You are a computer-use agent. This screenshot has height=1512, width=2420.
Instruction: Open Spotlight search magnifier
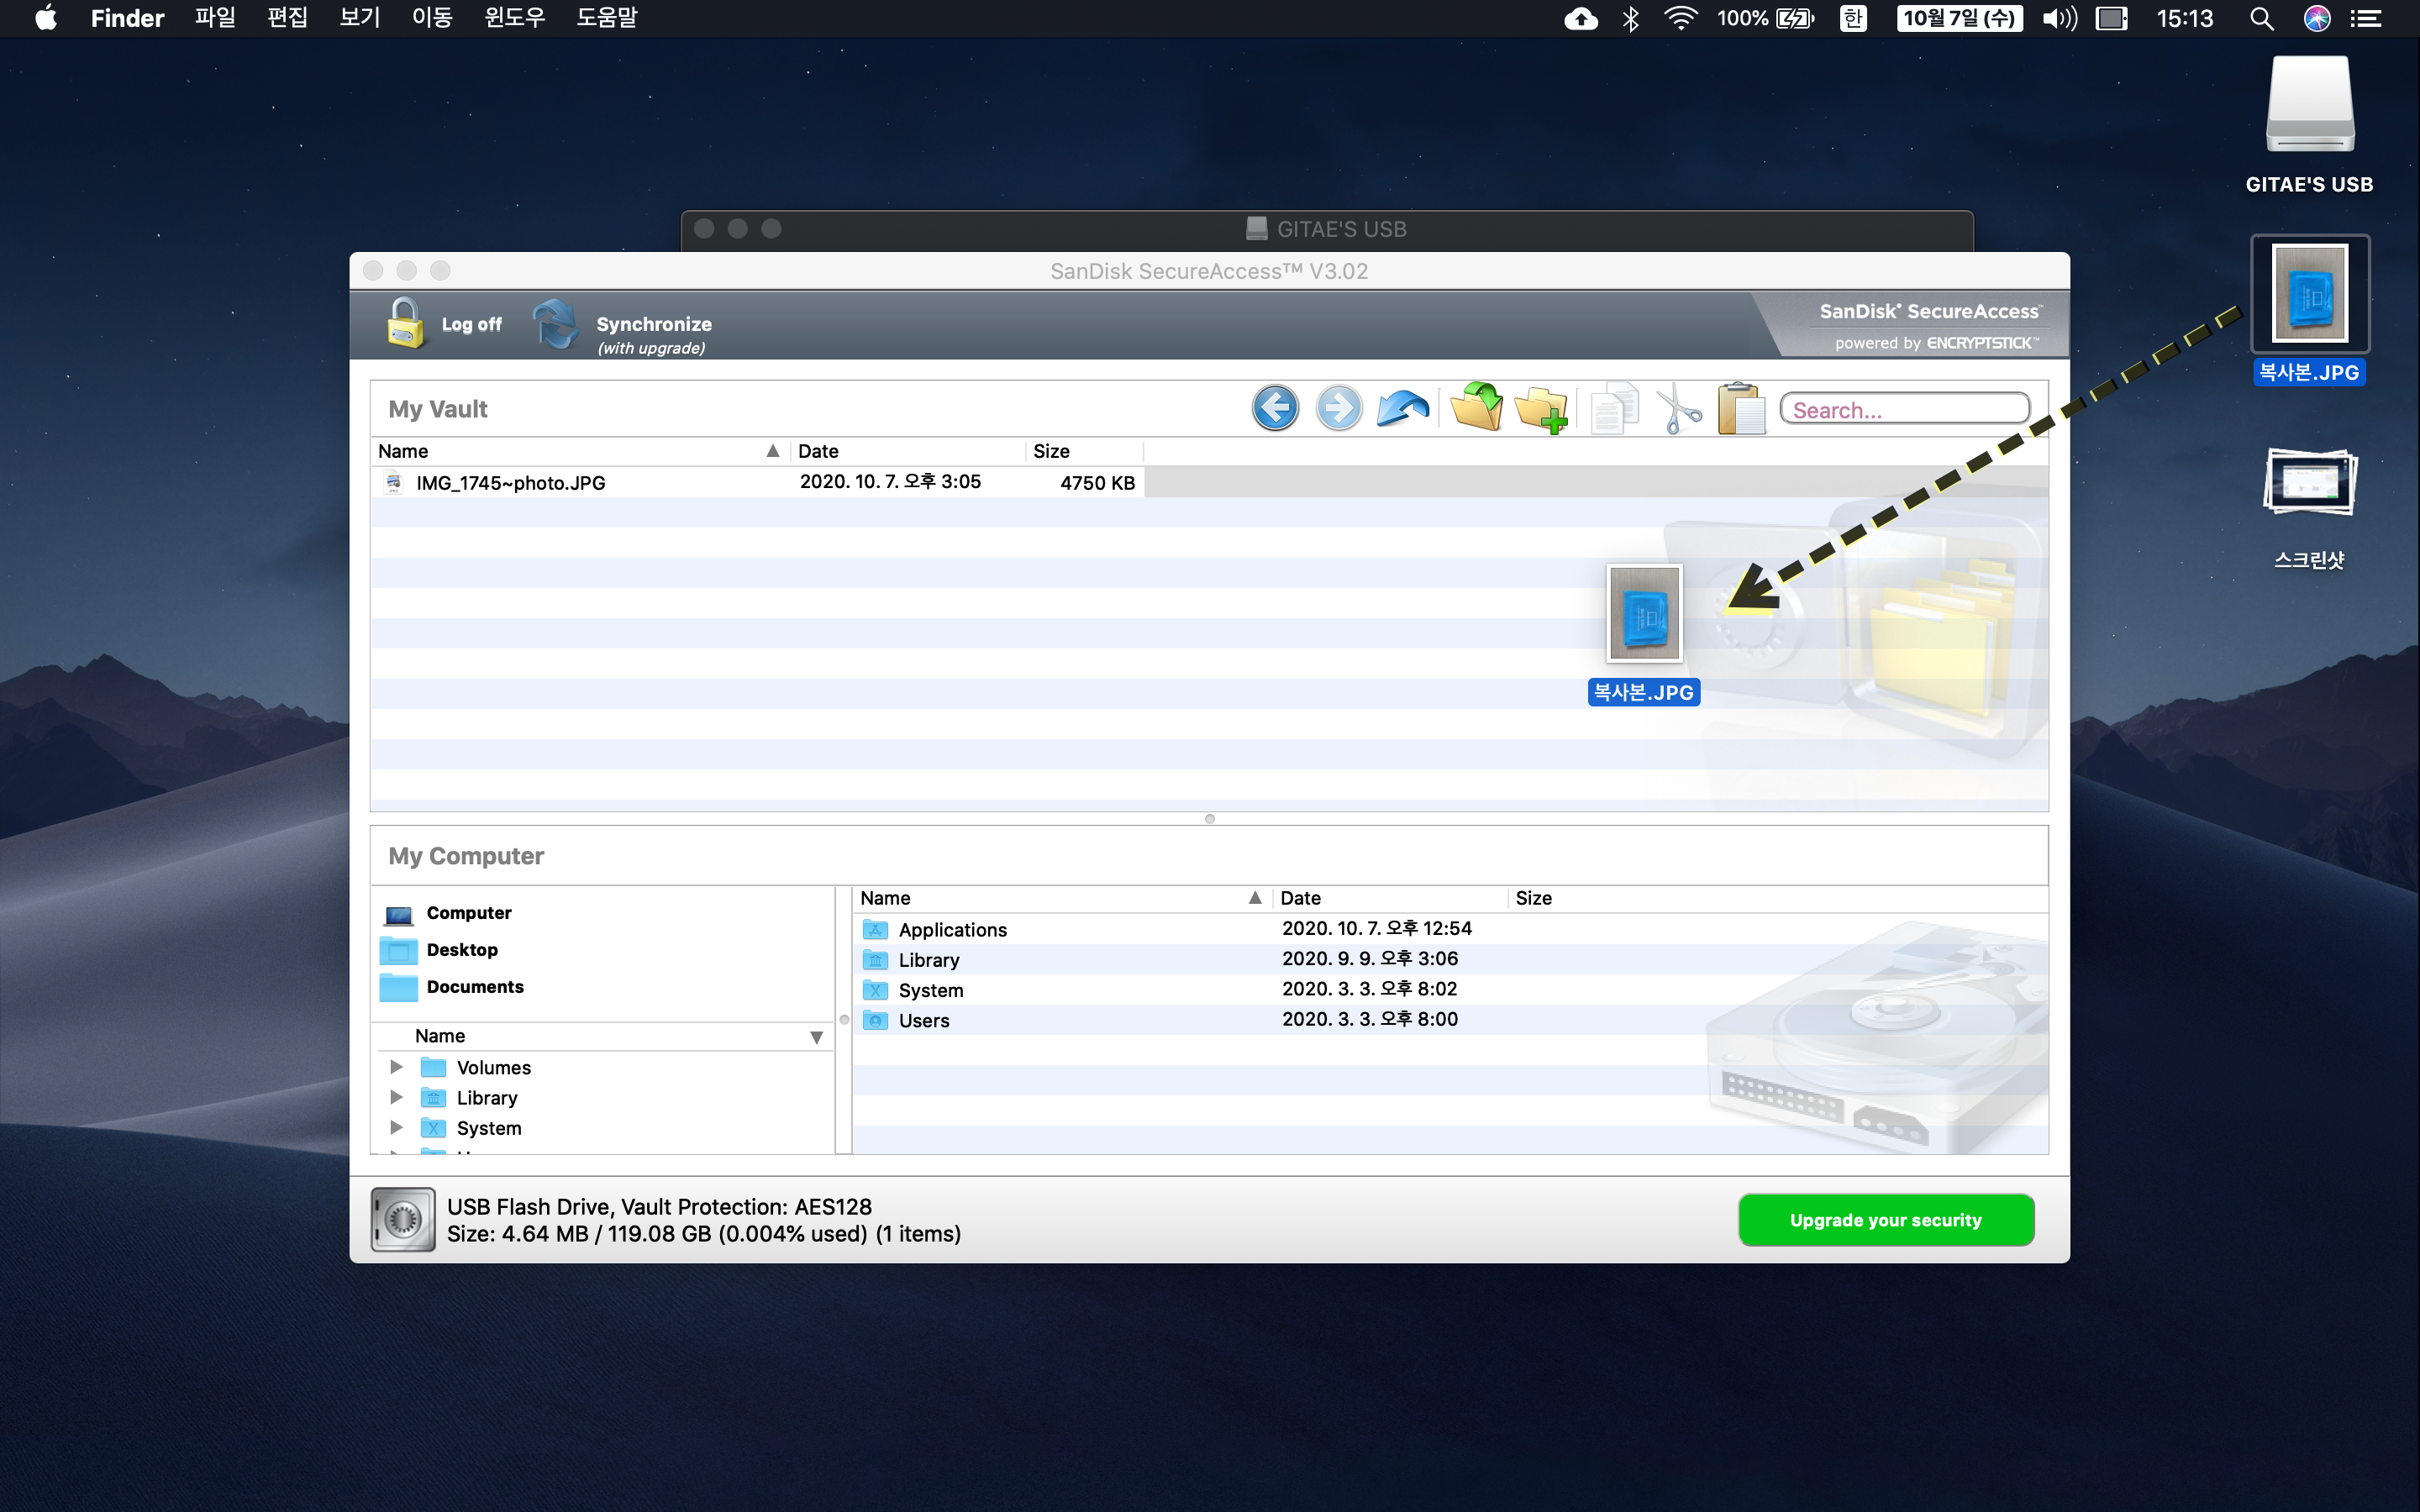point(2261,18)
